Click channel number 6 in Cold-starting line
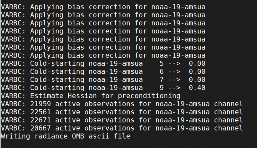 click(161, 71)
